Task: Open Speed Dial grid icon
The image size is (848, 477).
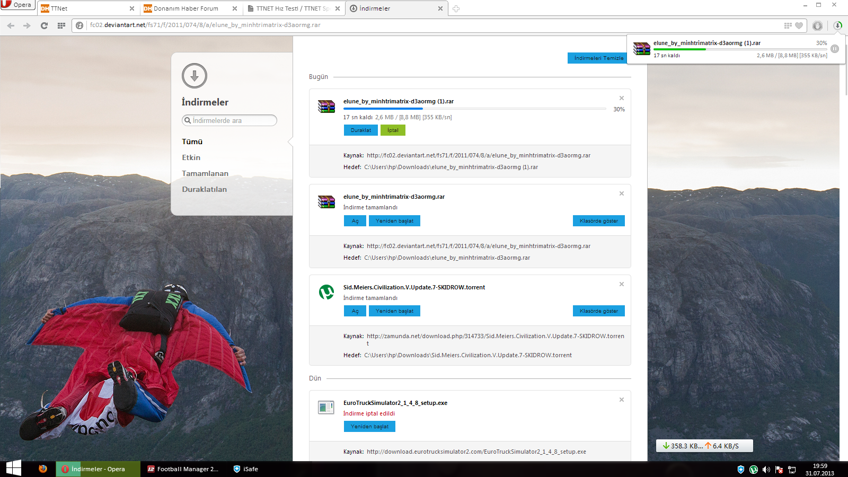Action: tap(61, 25)
